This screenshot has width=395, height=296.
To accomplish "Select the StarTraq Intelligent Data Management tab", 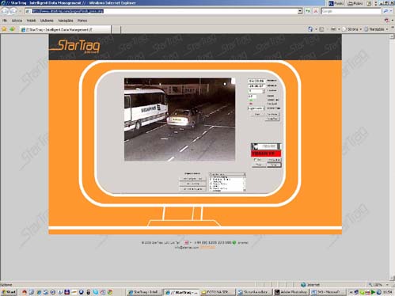I will (x=66, y=29).
